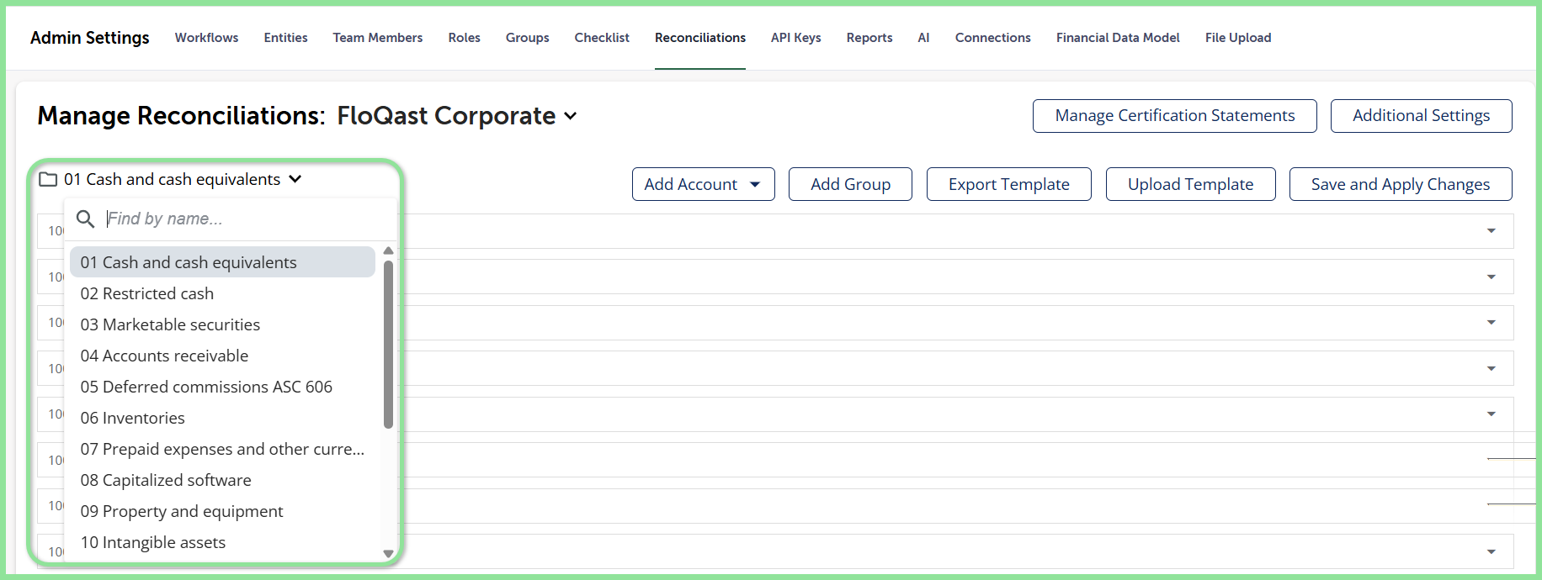1542x580 pixels.
Task: Click the search magnifier icon
Action: (85, 219)
